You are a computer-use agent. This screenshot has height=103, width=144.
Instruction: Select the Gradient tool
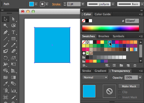(13, 77)
